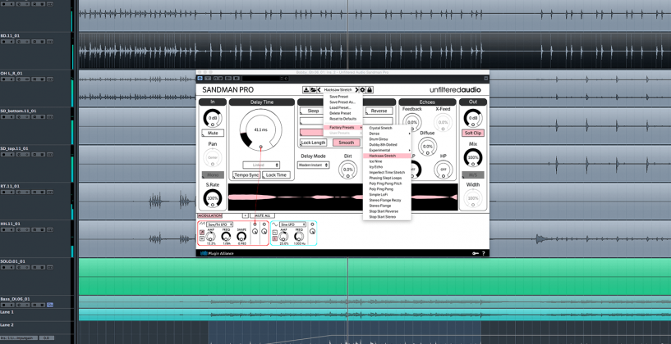Toggle the Reverse button

coord(379,111)
